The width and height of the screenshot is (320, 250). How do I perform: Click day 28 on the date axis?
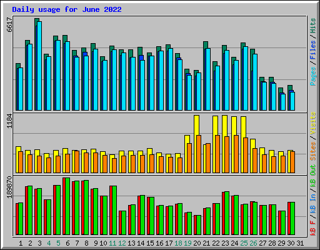coord(272,243)
